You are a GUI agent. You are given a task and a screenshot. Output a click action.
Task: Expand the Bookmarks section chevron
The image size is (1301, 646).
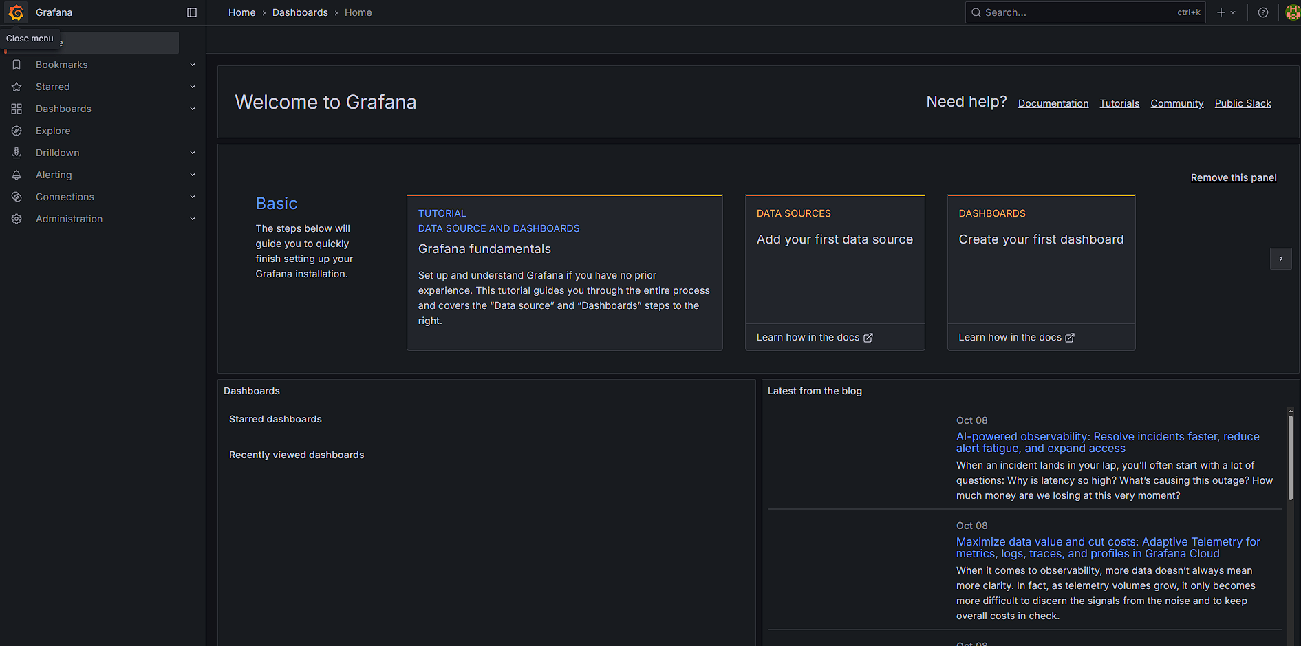click(x=193, y=65)
